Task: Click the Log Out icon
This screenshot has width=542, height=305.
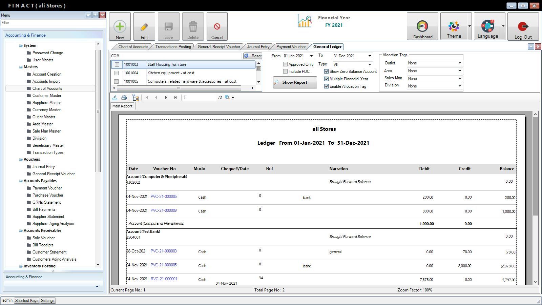Action: (523, 27)
